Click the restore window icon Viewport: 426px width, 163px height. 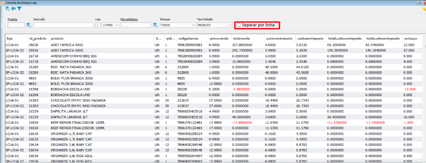(419, 3)
